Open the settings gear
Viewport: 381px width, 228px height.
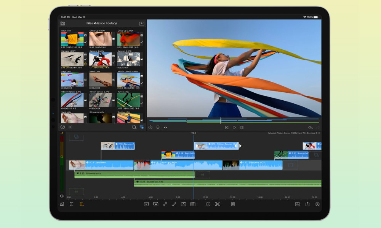click(x=317, y=204)
